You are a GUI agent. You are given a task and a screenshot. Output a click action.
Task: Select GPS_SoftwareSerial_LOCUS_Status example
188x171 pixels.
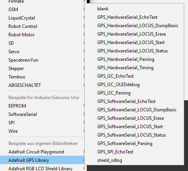134,135
